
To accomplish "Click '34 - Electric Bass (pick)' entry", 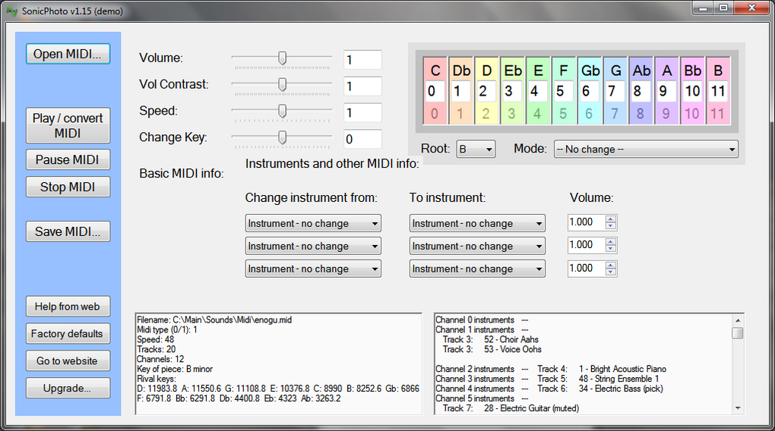I will pyautogui.click(x=621, y=389).
